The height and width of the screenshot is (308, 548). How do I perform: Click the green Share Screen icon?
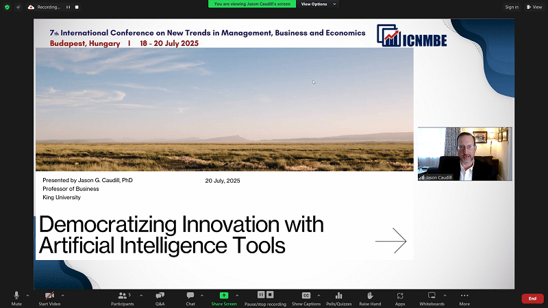pos(224,296)
